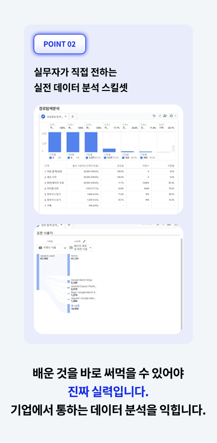Open the green check status dropdown
The width and height of the screenshot is (217, 443).
click(x=172, y=116)
